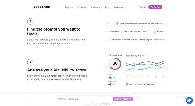This screenshot has height=106, width=195.
Task: Click the Zoom logo in legend
Action: tap(136, 84)
